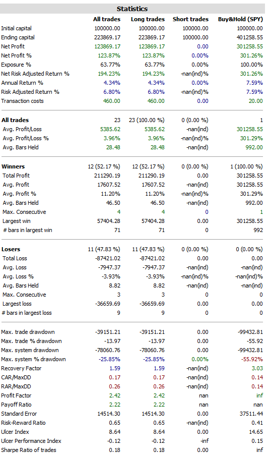Click the Transaction costs row label

pos(22,101)
